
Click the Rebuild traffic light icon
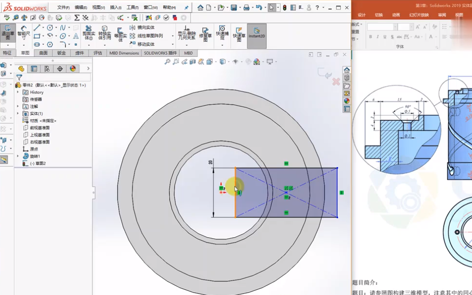click(x=285, y=8)
